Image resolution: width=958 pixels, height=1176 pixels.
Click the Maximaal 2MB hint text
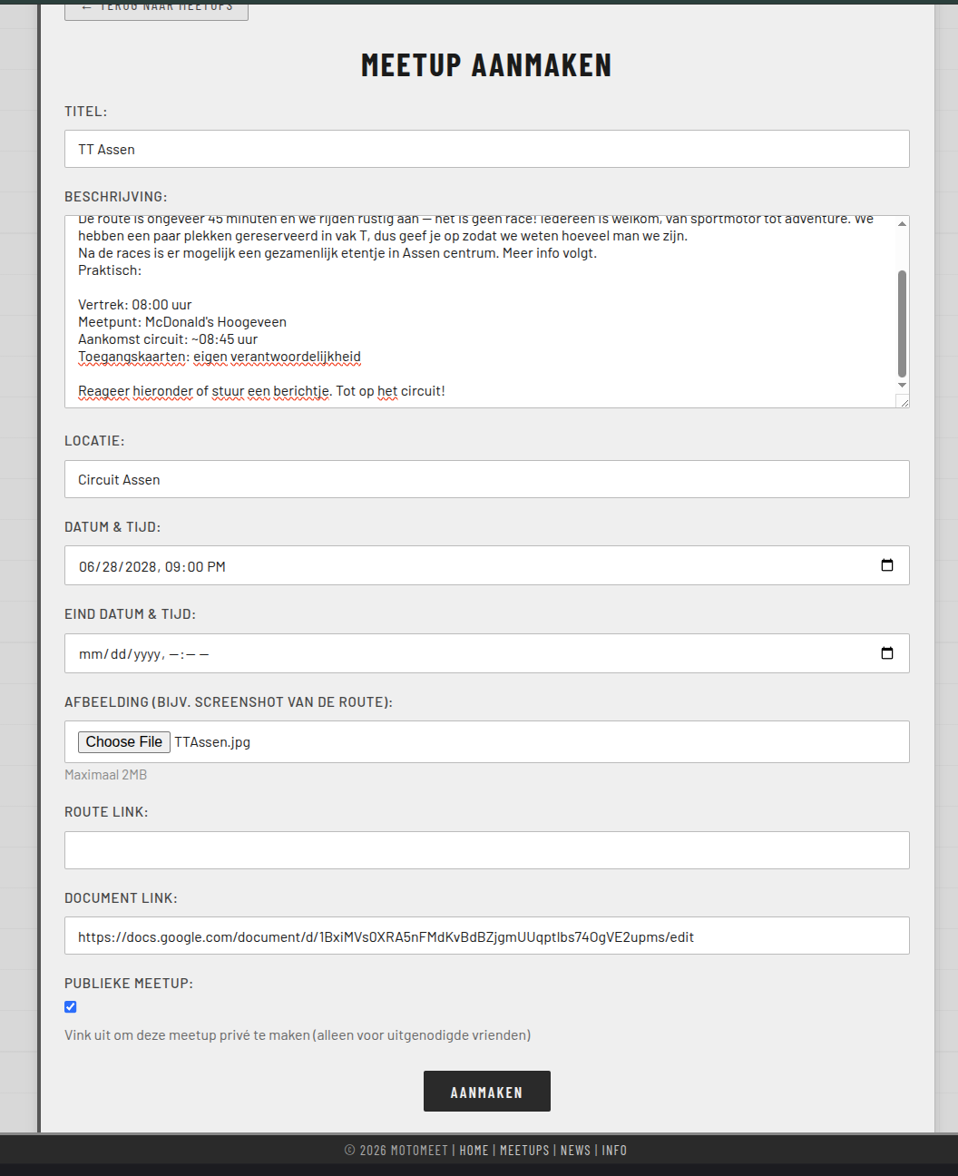click(105, 775)
